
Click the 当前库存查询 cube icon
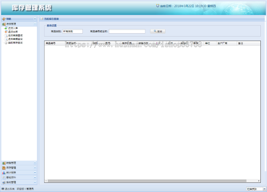tap(6, 42)
